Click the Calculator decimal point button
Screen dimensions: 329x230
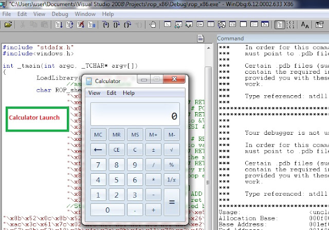tap(135, 210)
